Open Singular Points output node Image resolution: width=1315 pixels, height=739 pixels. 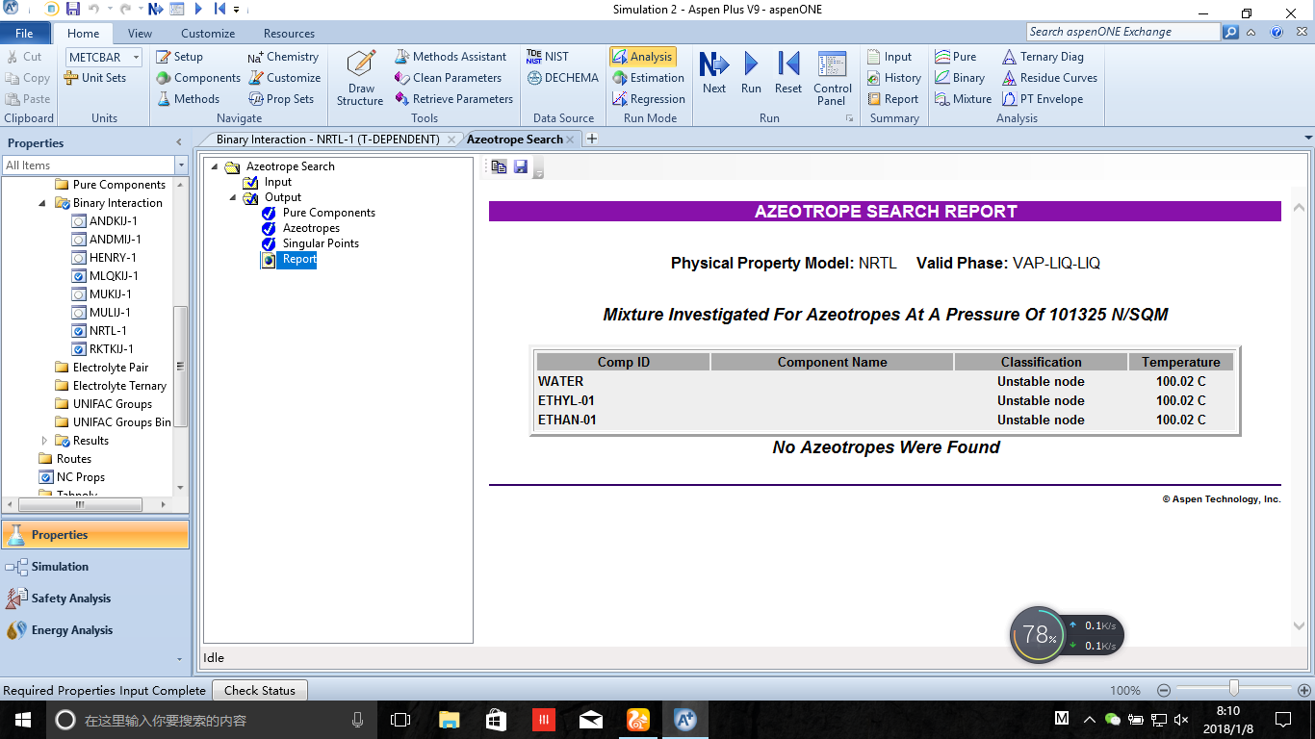(321, 243)
